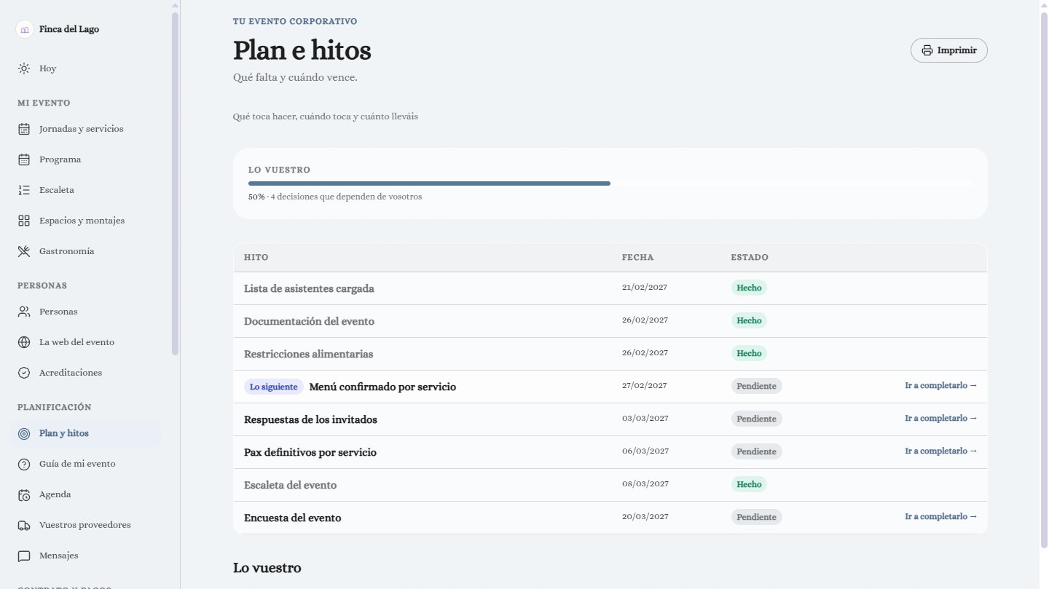Click Pendiente status for Menú confirmado por servicio
Image resolution: width=1049 pixels, height=589 pixels.
tap(756, 386)
